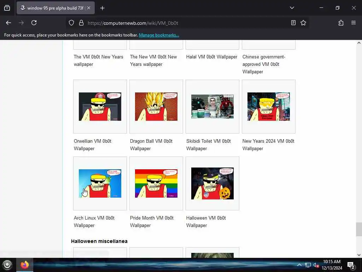Click the 'Halloween miscellanea' heading

99,241
